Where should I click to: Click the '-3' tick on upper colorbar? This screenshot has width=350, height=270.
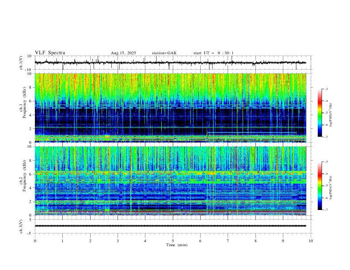tap(326, 89)
